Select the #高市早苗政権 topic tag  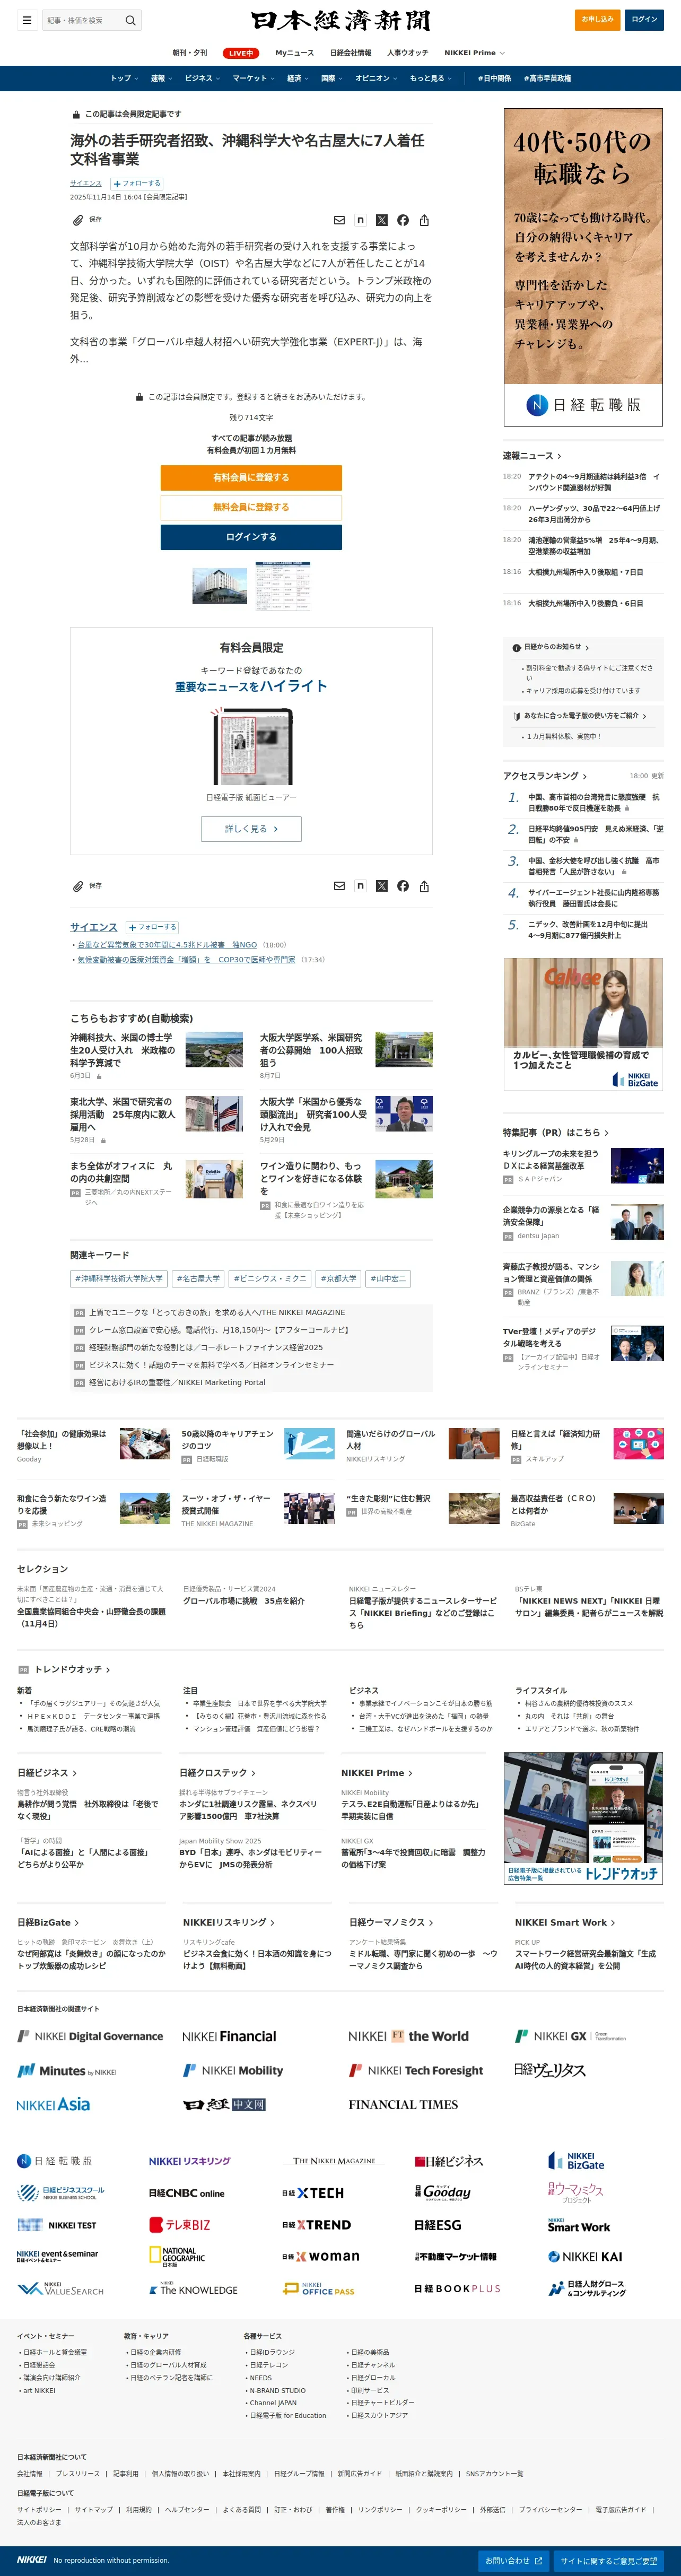coord(548,78)
